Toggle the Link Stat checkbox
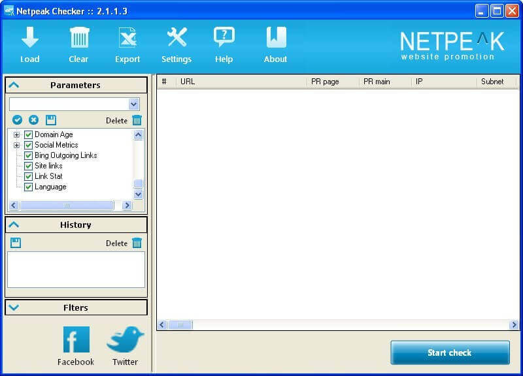The image size is (523, 376). point(28,176)
